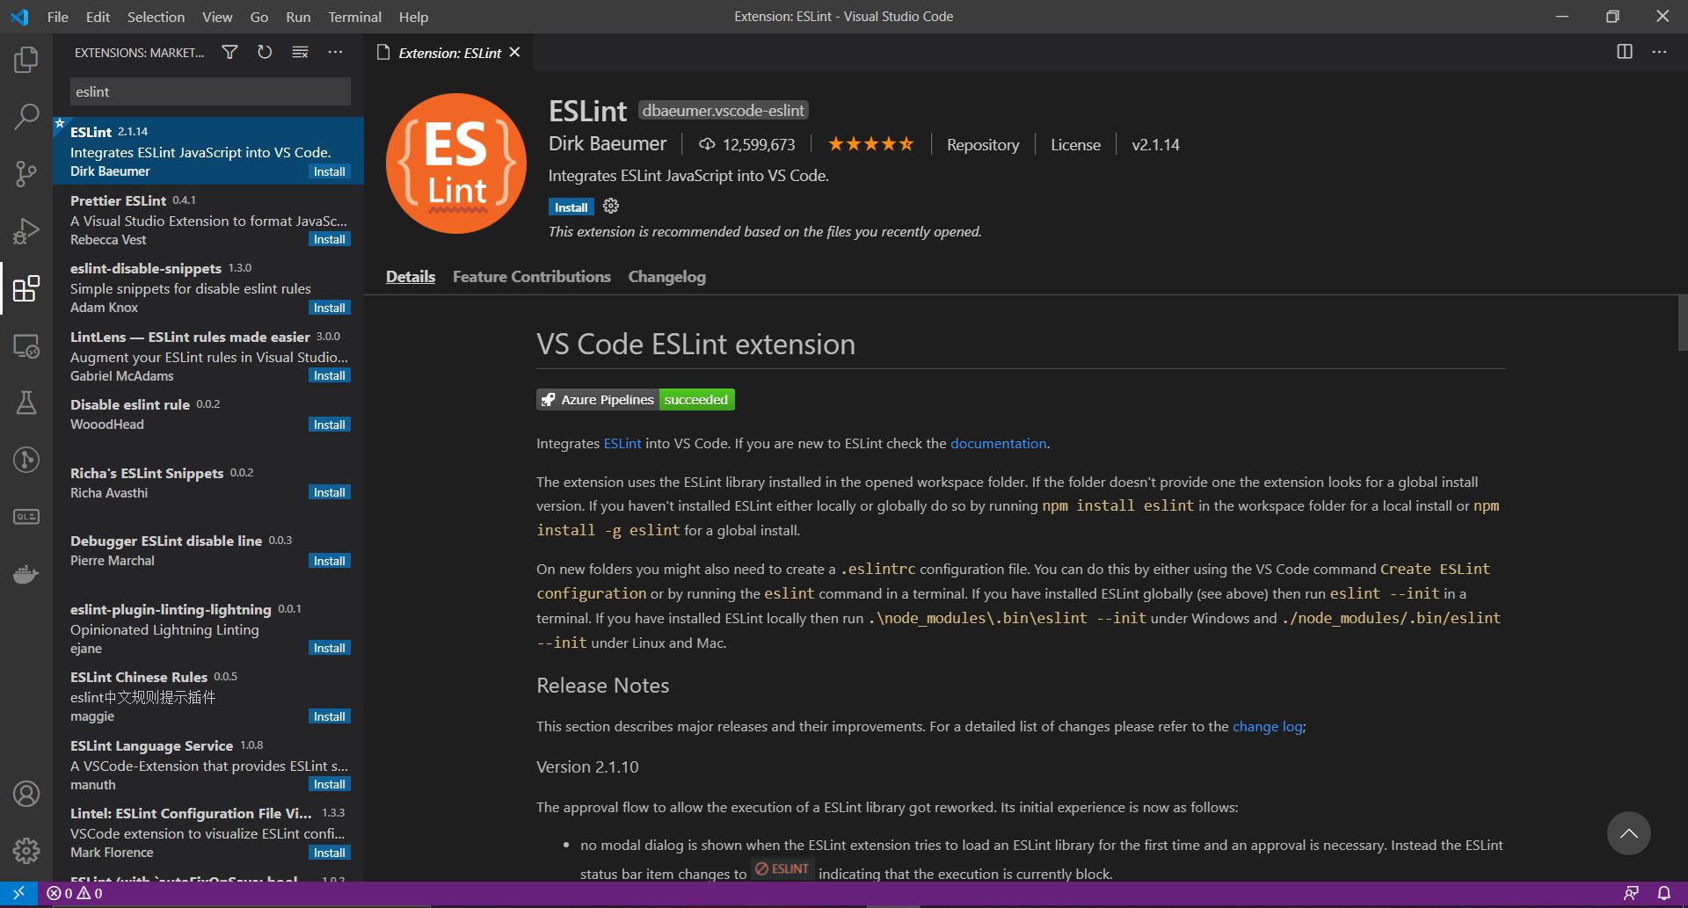Refresh the extensions list
Image resolution: width=1688 pixels, height=908 pixels.
pos(265,53)
